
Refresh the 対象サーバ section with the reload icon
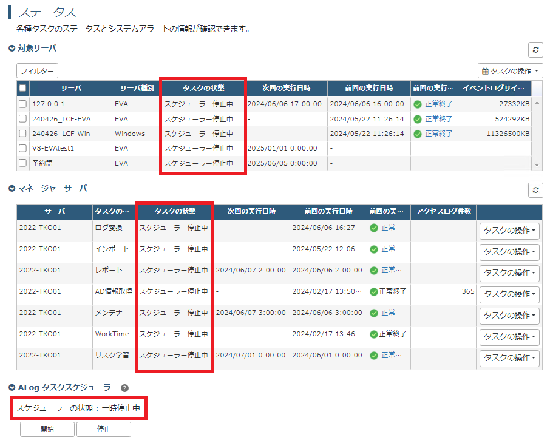535,50
